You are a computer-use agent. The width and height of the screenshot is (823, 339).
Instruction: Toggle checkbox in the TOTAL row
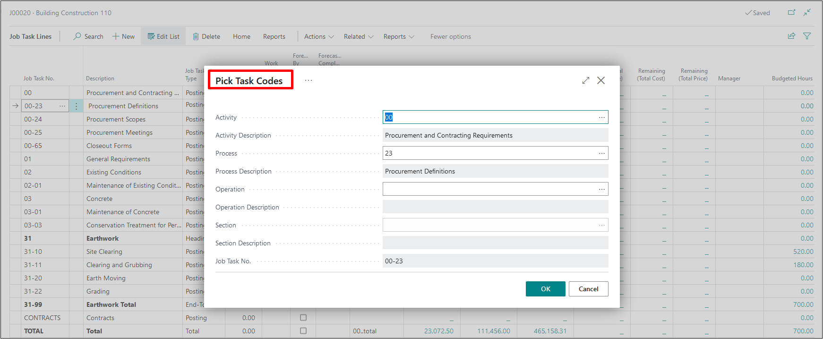pos(303,331)
